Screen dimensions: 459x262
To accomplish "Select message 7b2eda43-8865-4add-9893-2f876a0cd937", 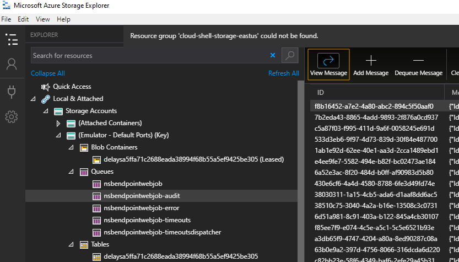I will (377, 117).
